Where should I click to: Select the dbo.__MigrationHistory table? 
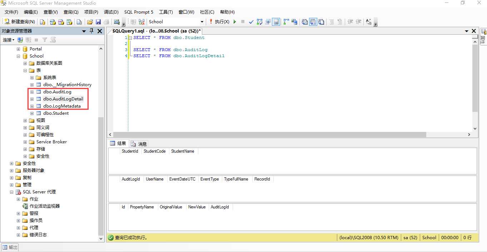[x=67, y=85]
